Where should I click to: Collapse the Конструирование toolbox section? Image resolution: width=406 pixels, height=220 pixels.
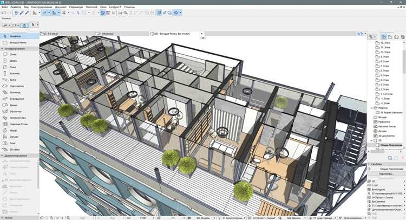2,49
